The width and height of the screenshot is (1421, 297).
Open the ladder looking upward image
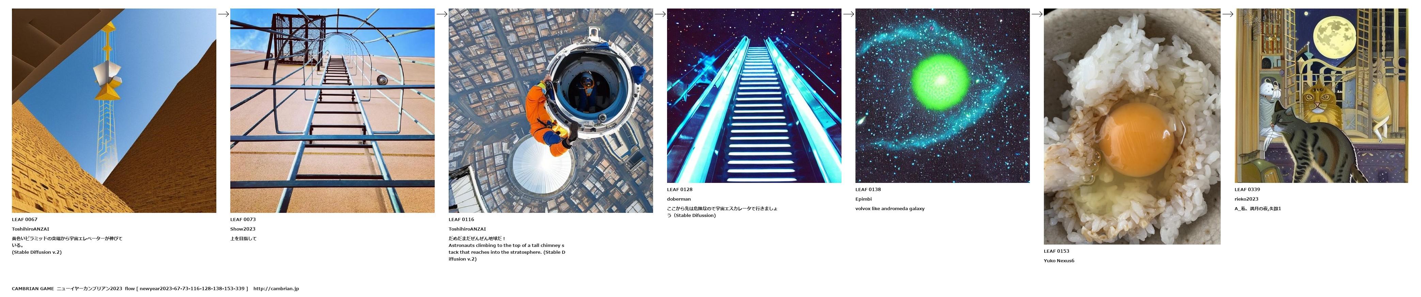[x=332, y=110]
